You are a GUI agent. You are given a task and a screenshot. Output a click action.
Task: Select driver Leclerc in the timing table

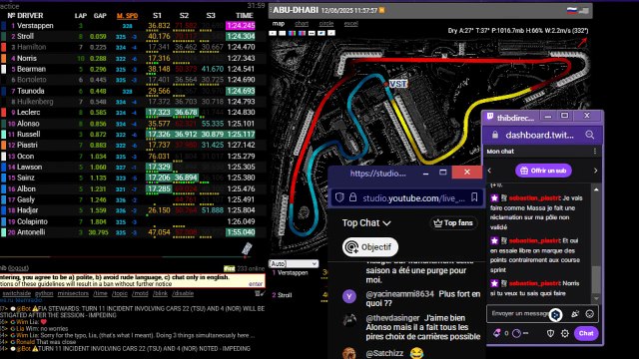29,113
